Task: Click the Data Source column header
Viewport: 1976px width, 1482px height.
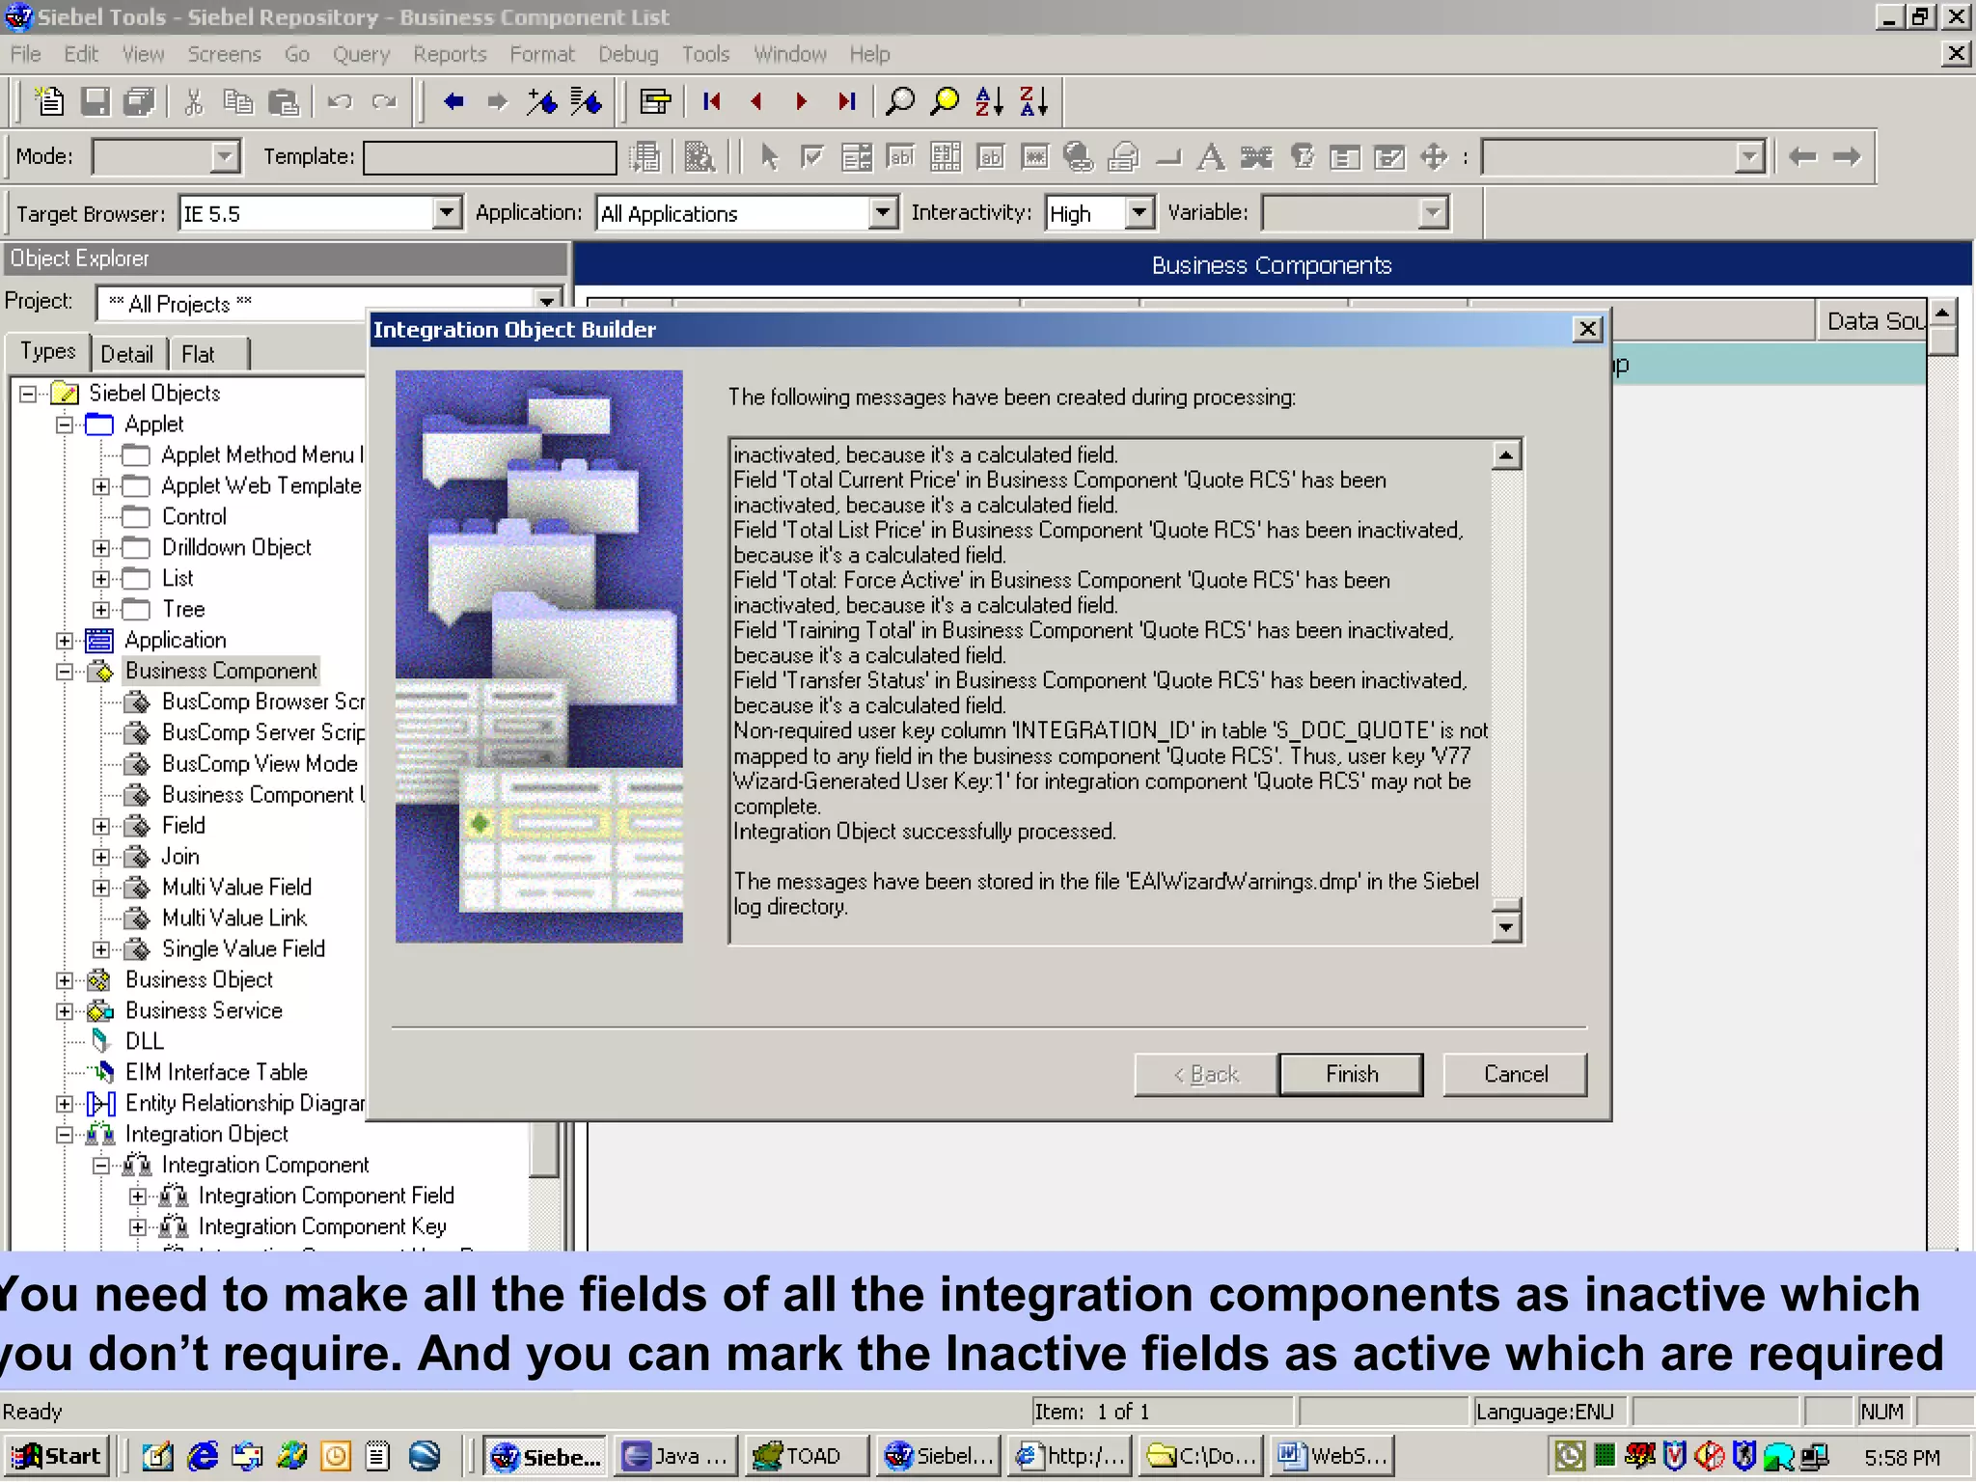Action: [x=1872, y=320]
